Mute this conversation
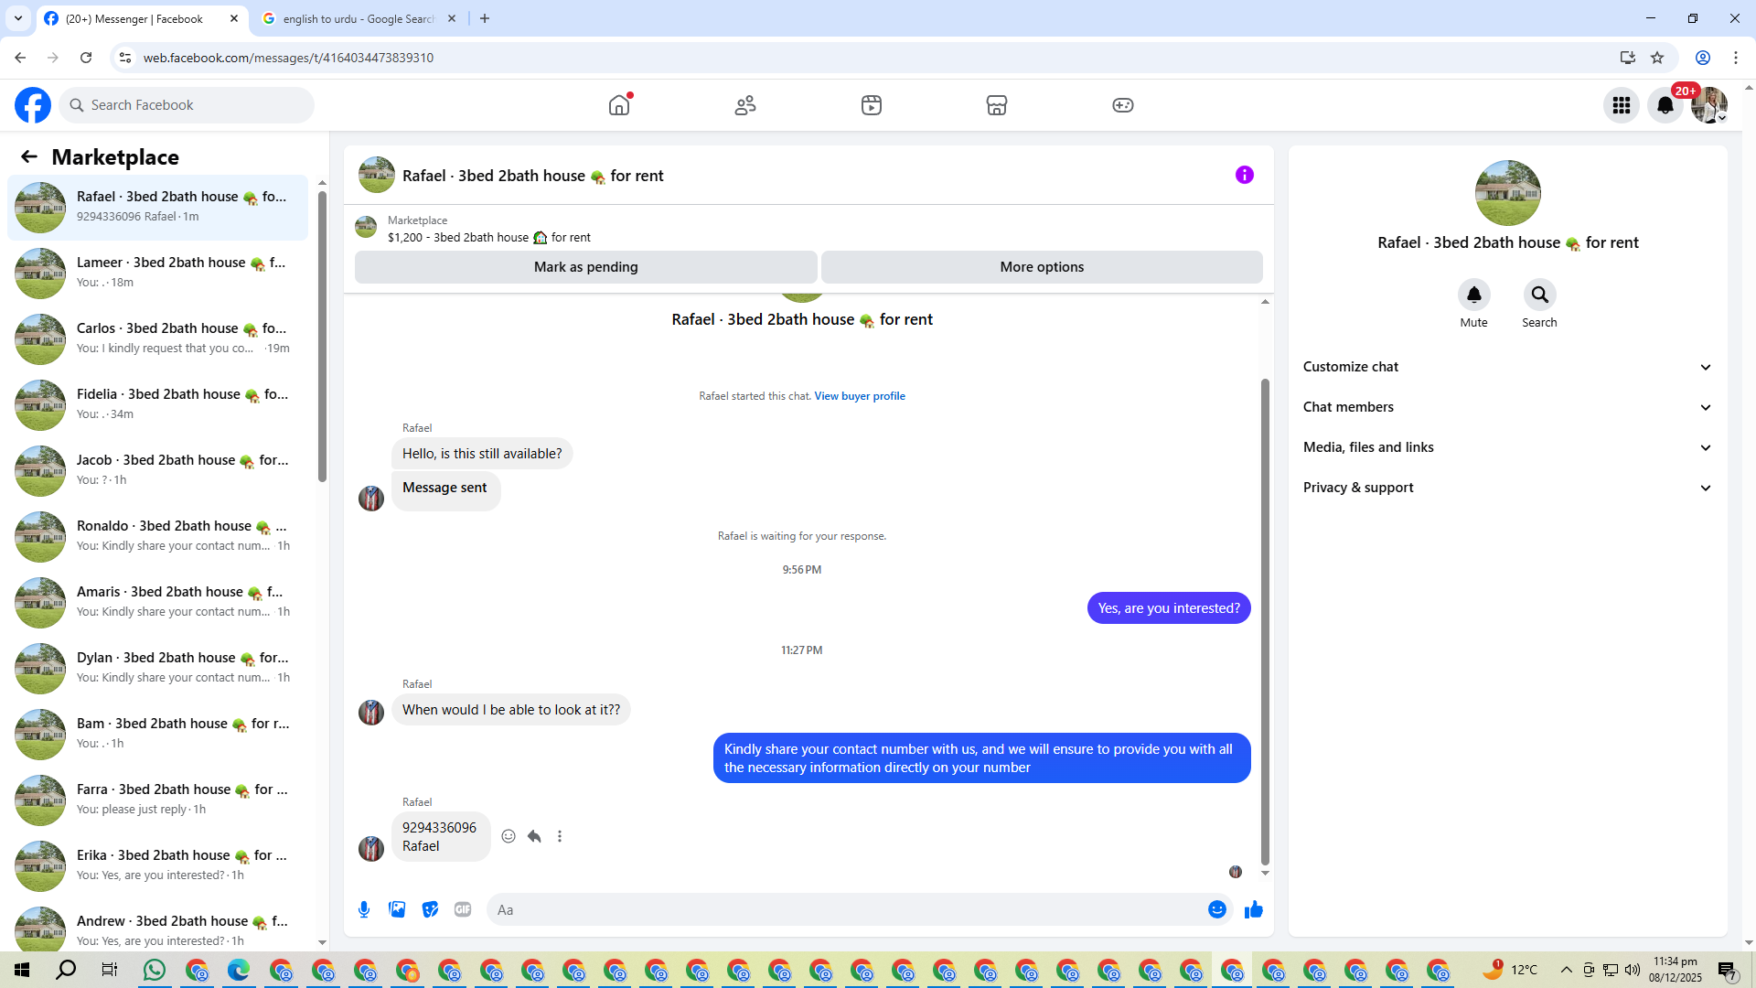This screenshot has width=1756, height=988. pyautogui.click(x=1474, y=295)
